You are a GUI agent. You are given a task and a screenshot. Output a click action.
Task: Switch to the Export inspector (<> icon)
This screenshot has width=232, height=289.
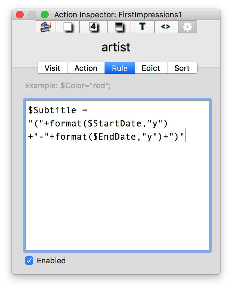pos(165,27)
